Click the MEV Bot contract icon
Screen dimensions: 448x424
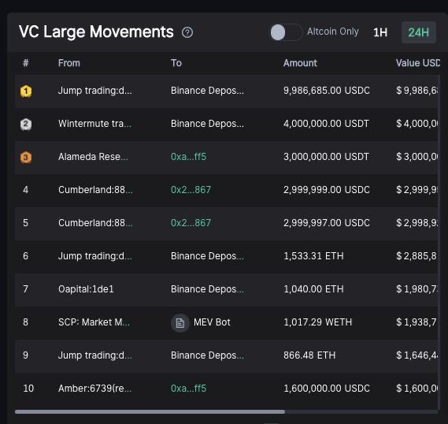(x=180, y=323)
